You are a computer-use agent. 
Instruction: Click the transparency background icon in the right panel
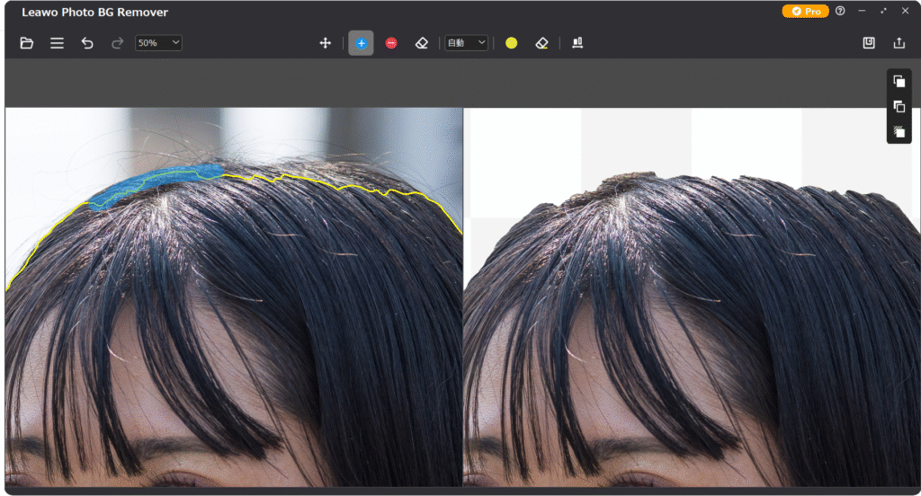coord(899,131)
